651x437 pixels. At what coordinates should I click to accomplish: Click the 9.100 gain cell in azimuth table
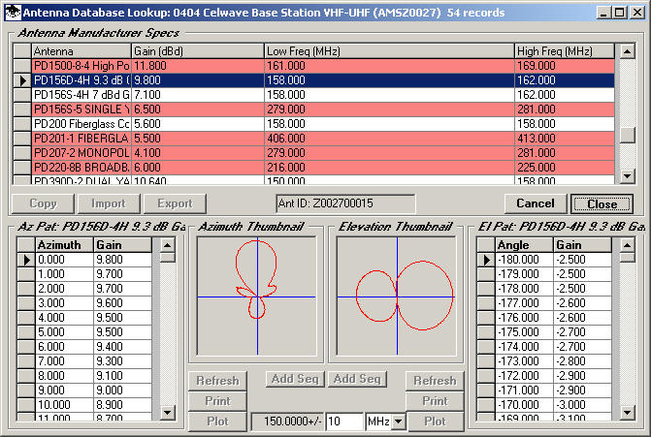[x=122, y=376]
